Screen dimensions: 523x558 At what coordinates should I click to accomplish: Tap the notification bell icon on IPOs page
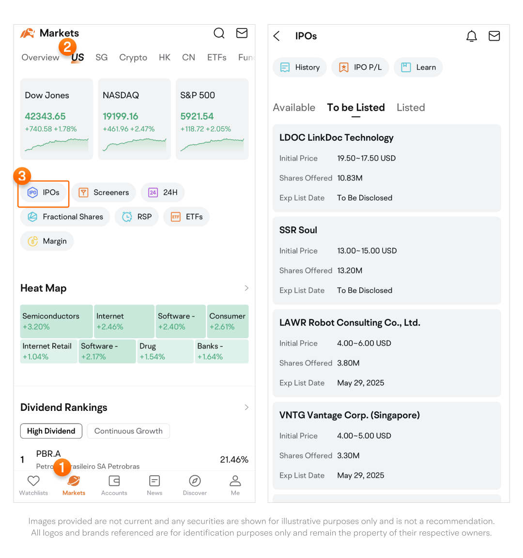[471, 36]
